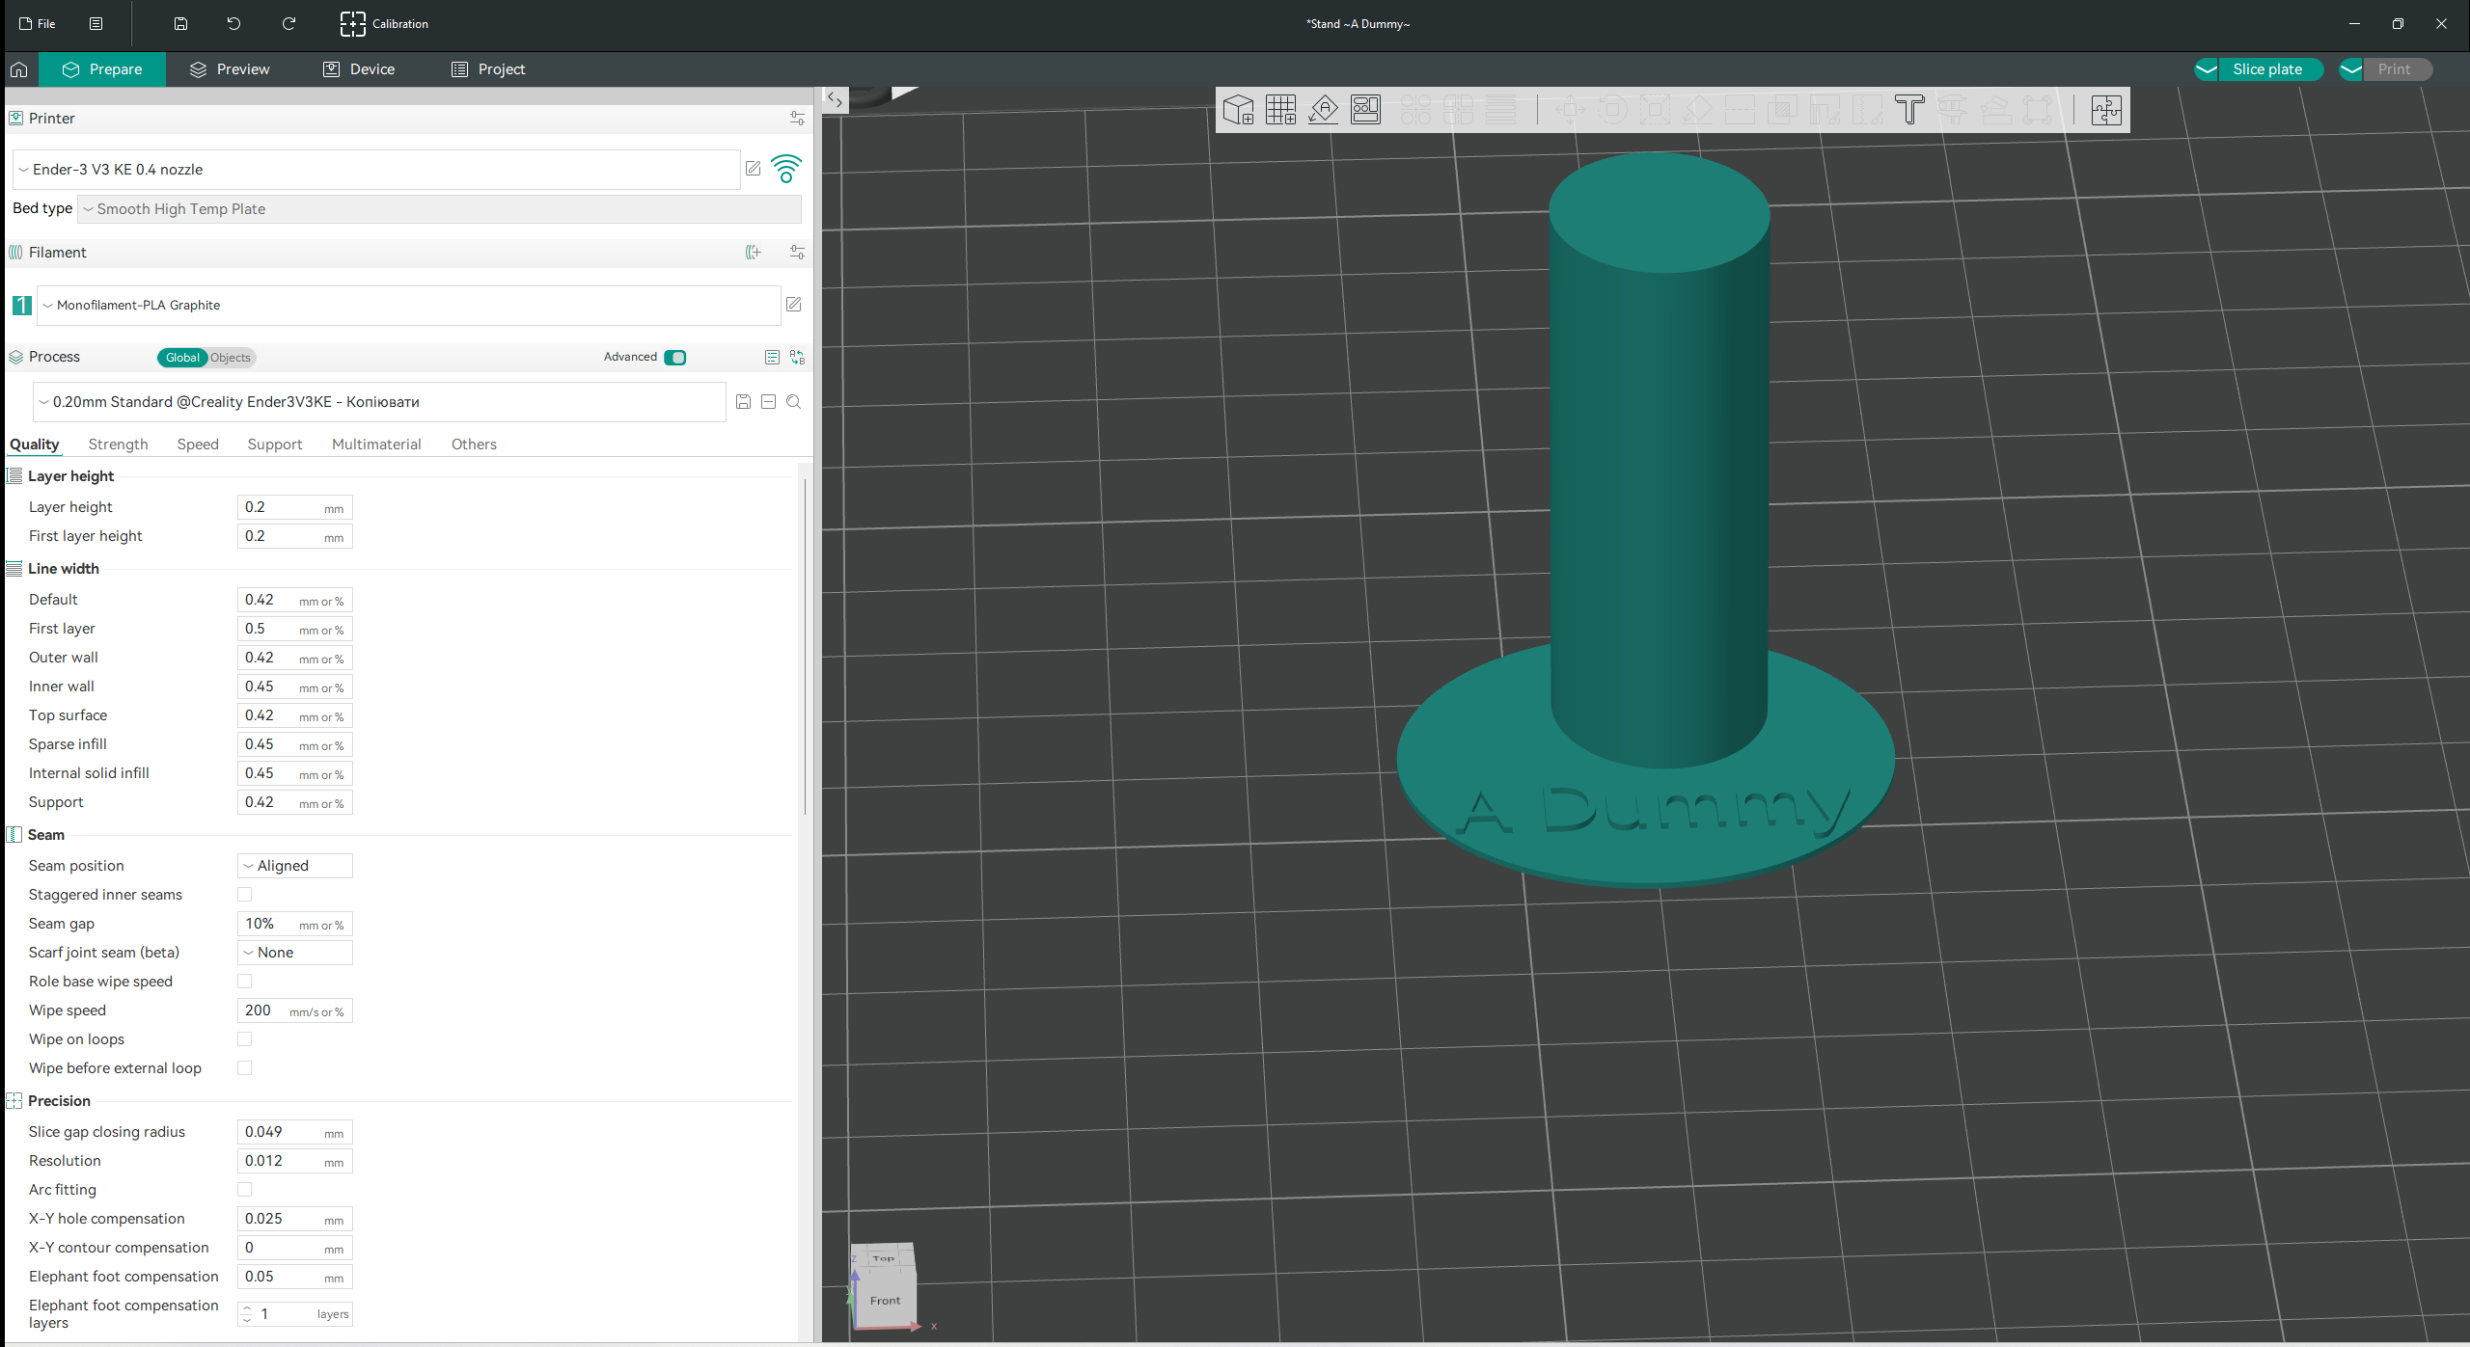Open the Bed type dropdown

click(x=439, y=209)
